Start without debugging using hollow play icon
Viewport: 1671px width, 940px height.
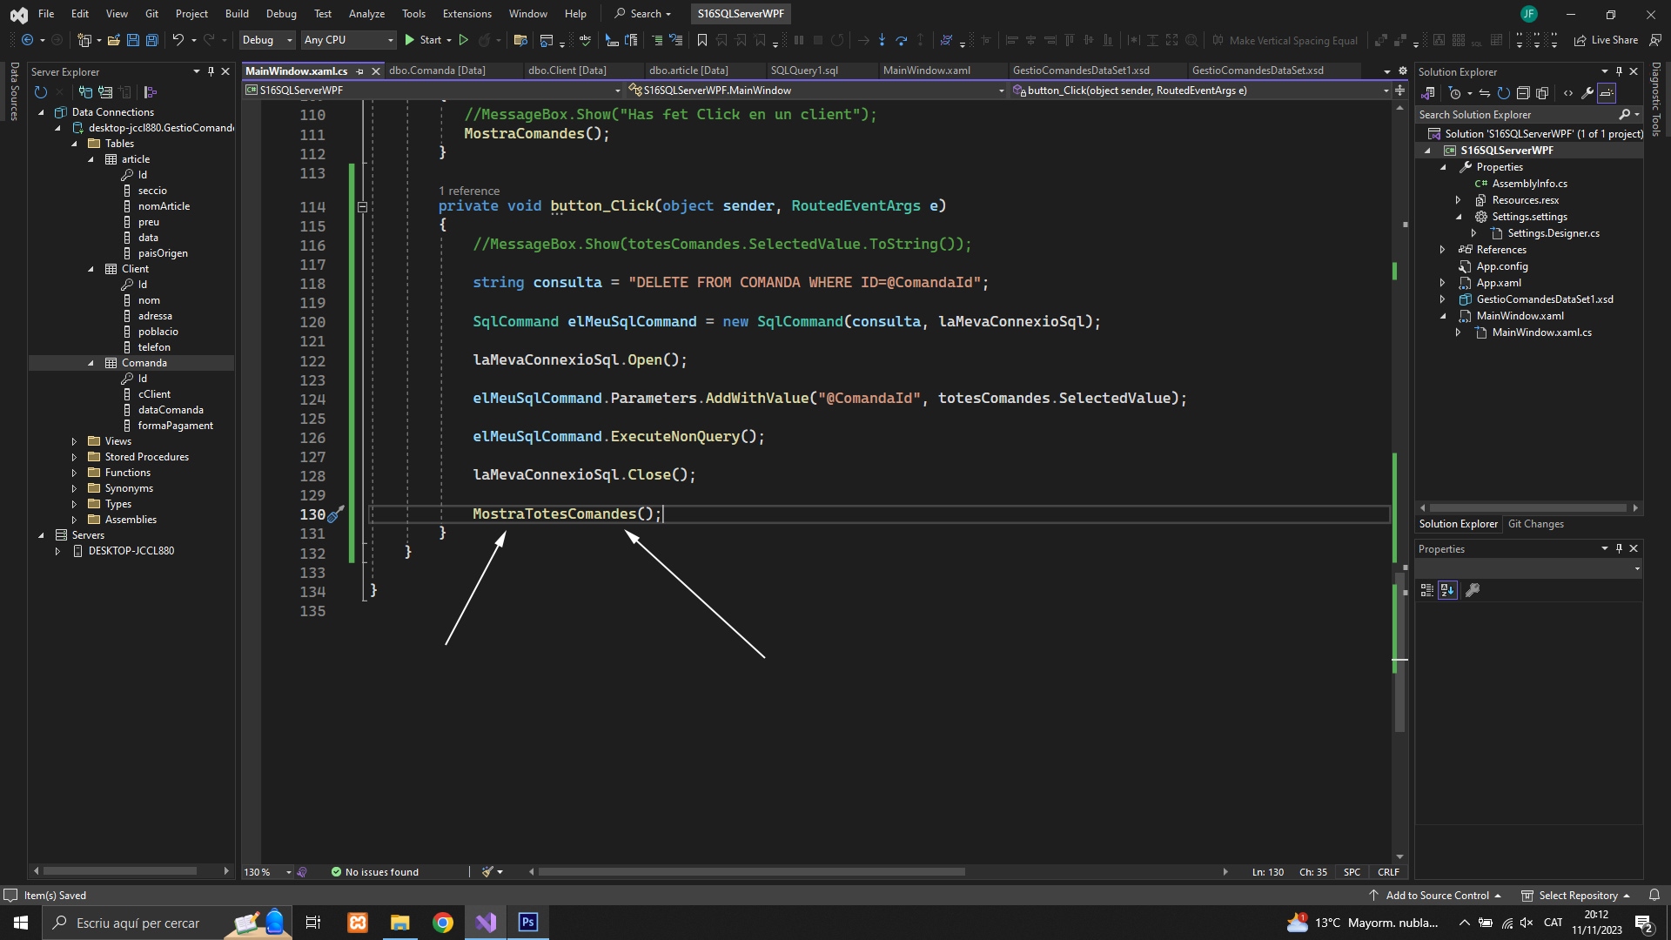[x=464, y=40]
